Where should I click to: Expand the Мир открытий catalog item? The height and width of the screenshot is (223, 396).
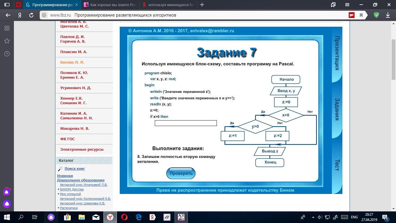tap(58, 194)
